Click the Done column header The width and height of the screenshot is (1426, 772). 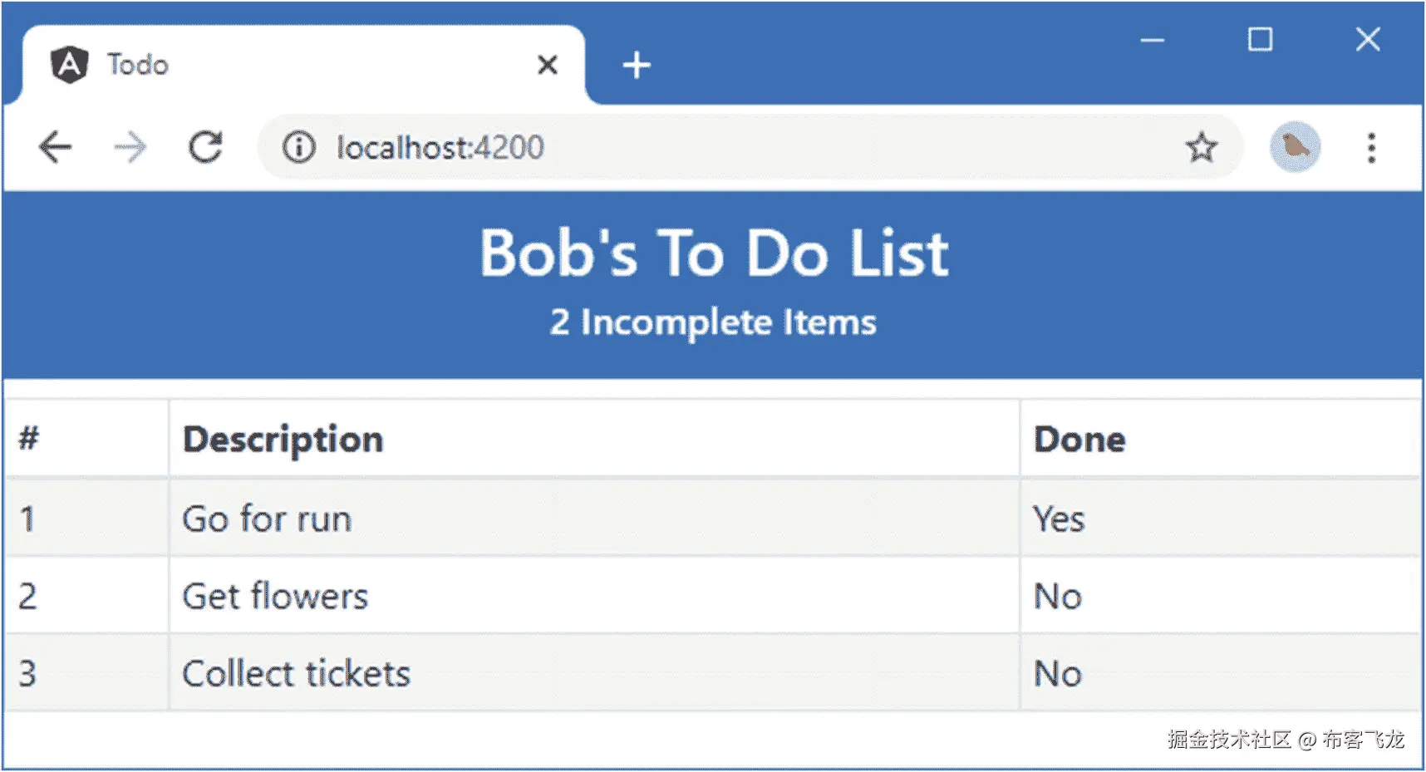(1079, 439)
